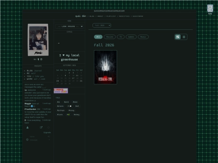Open Resident Evil poster card
218x163 pixels.
pos(105,67)
